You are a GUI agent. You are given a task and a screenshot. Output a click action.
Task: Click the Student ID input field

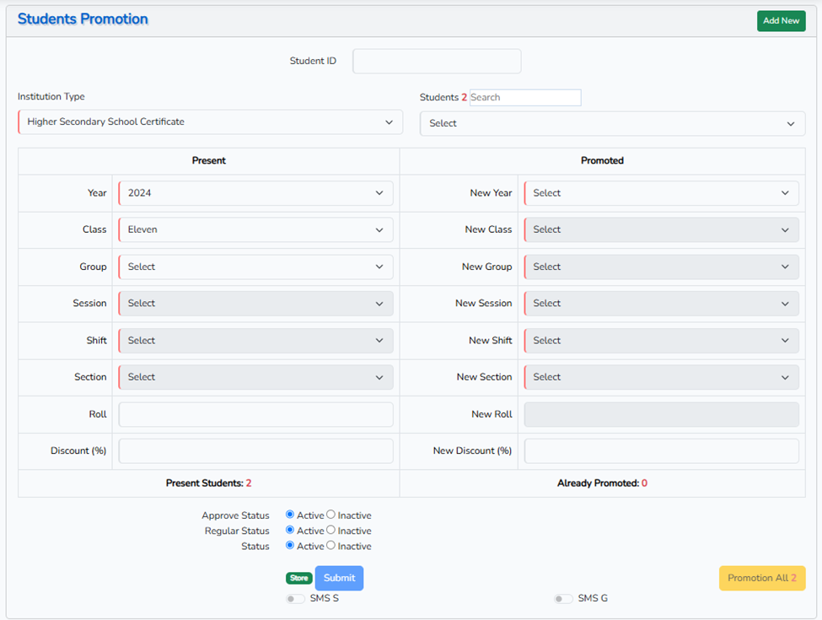click(x=437, y=62)
